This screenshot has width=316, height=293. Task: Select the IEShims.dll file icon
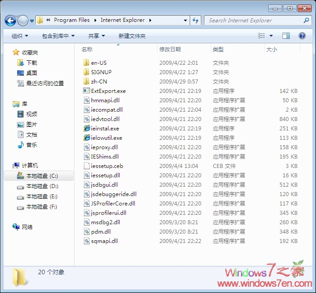point(87,156)
